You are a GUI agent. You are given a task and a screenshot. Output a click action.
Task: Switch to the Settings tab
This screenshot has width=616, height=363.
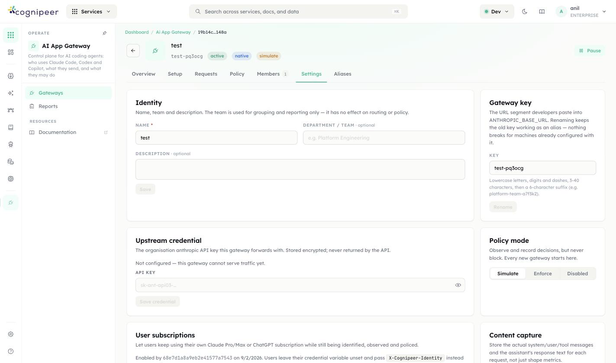pyautogui.click(x=311, y=74)
